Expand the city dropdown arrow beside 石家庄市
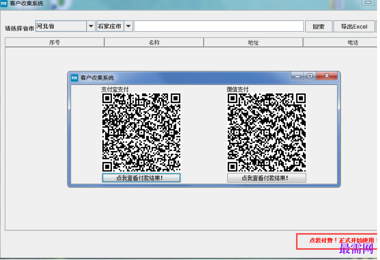The image size is (380, 260). (128, 26)
